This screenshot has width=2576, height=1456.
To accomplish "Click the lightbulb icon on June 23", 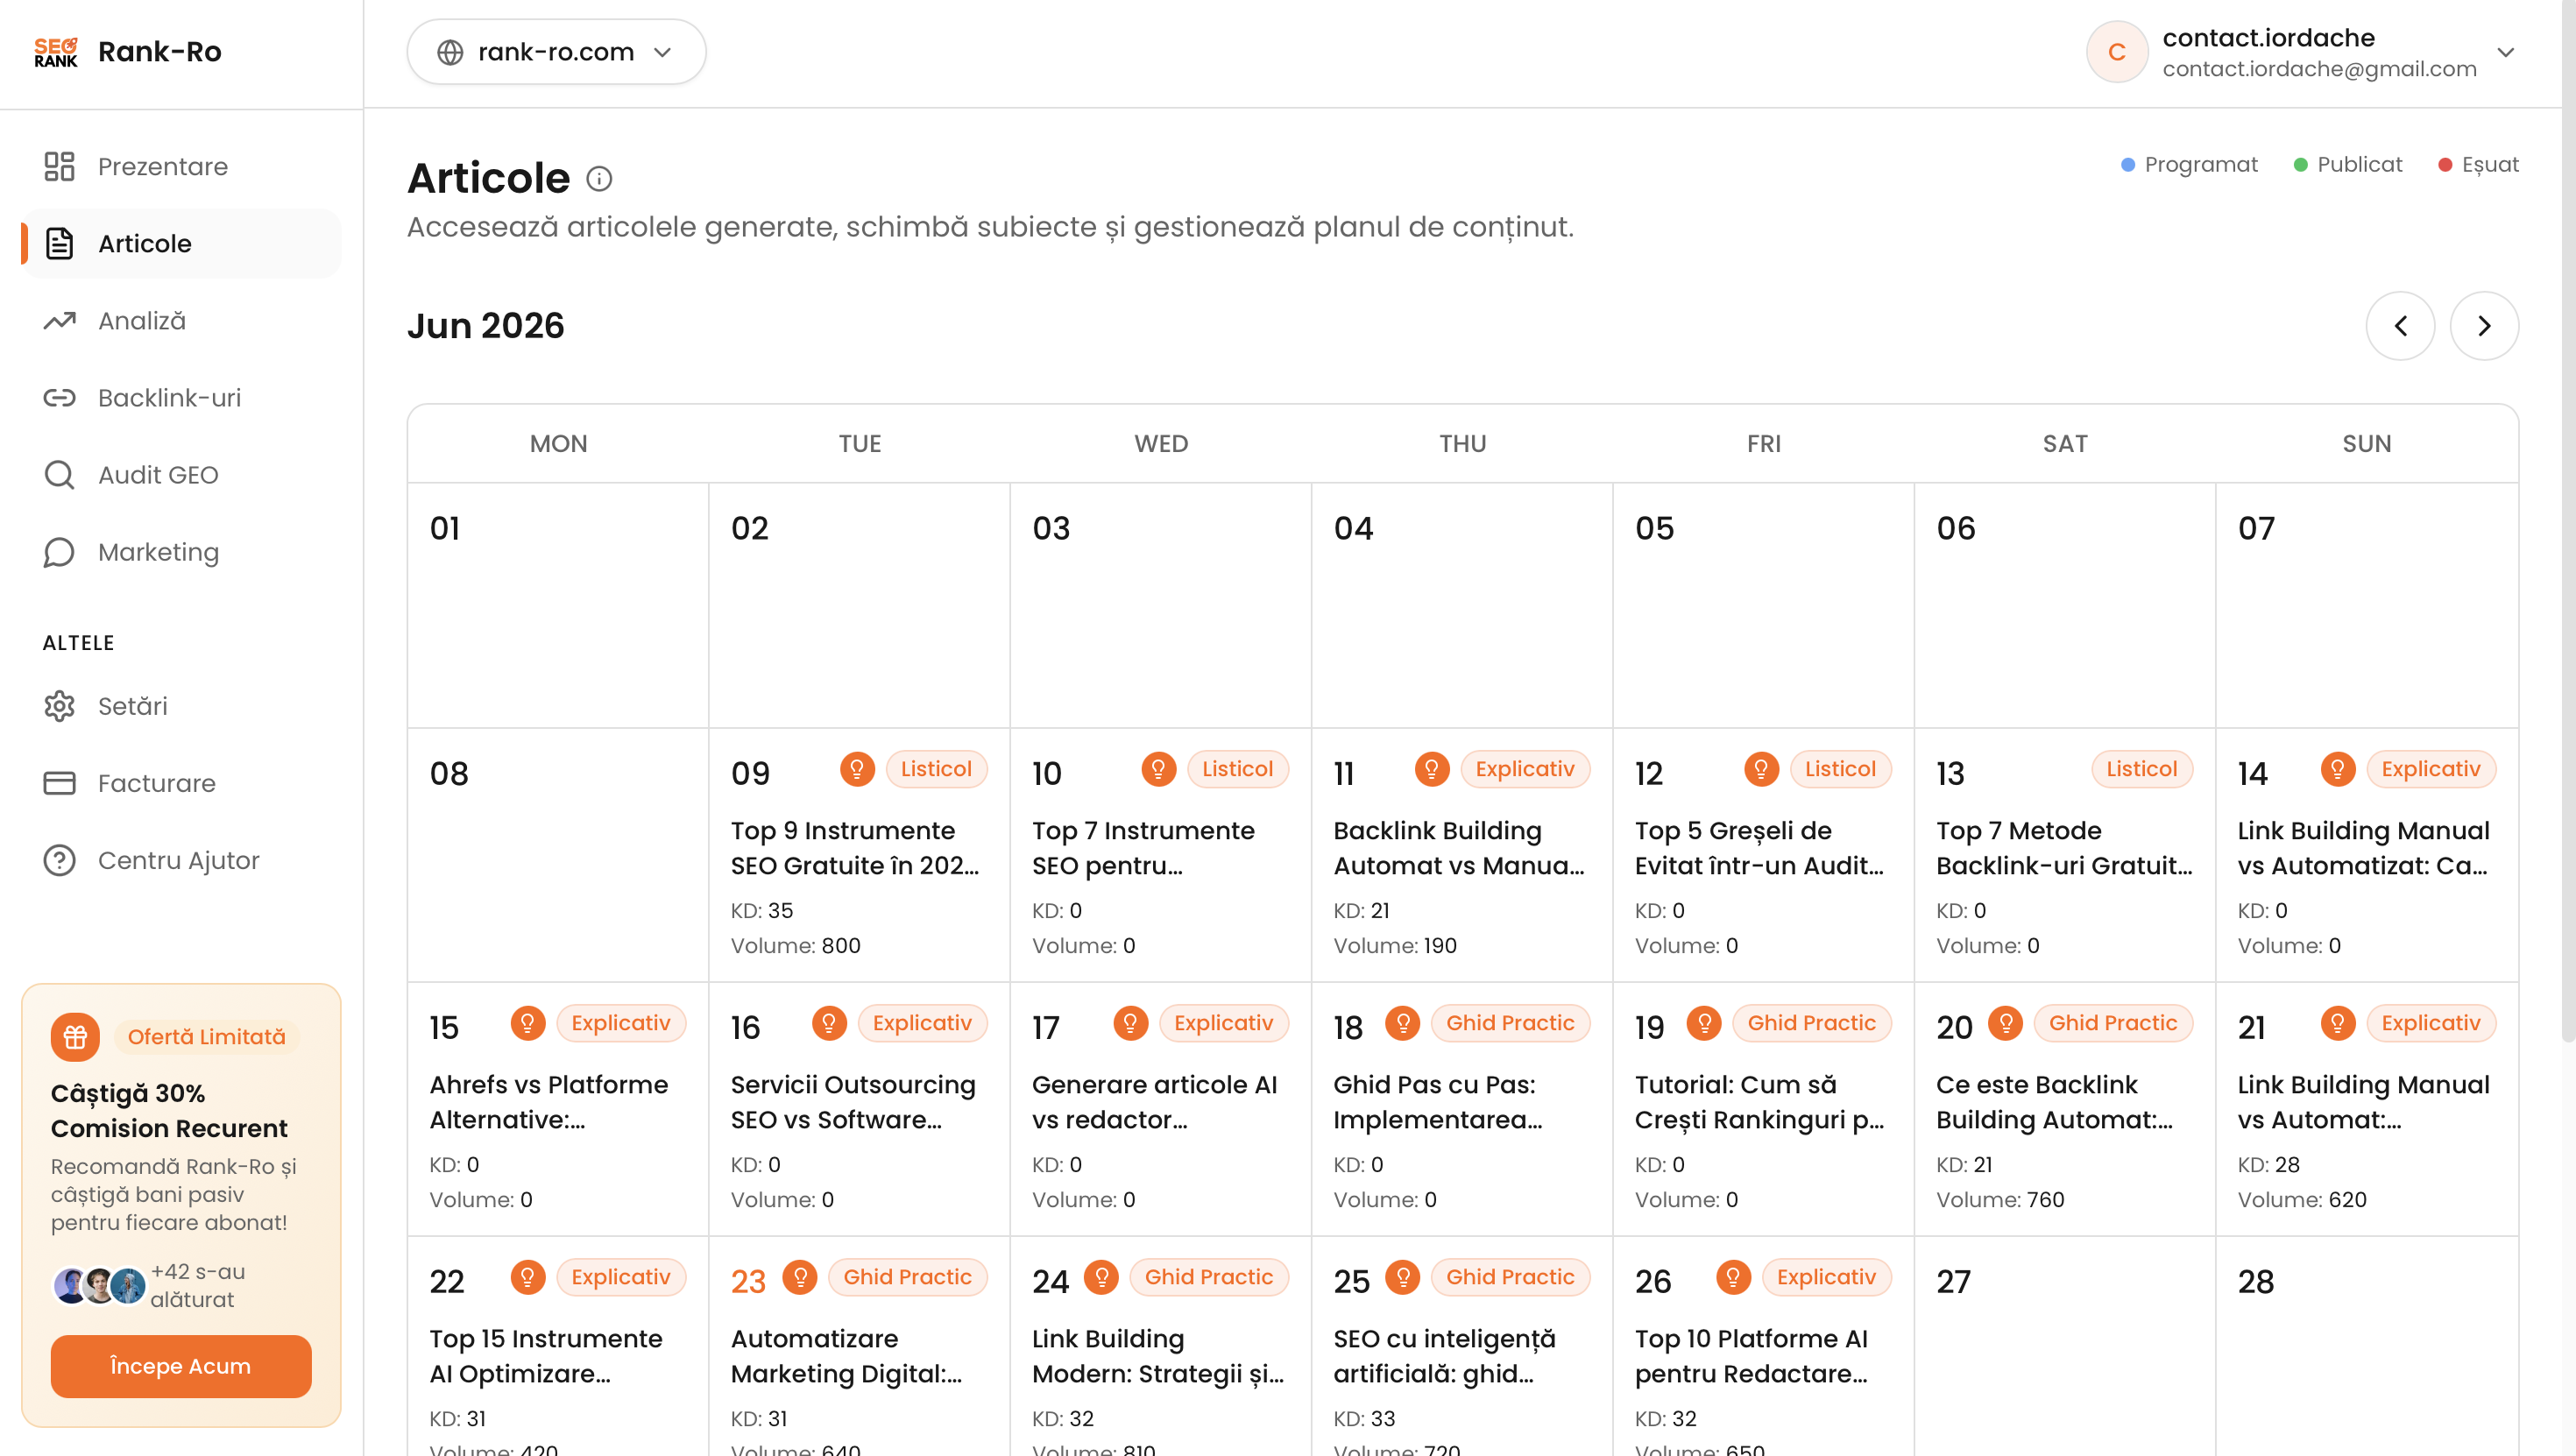I will pyautogui.click(x=800, y=1277).
